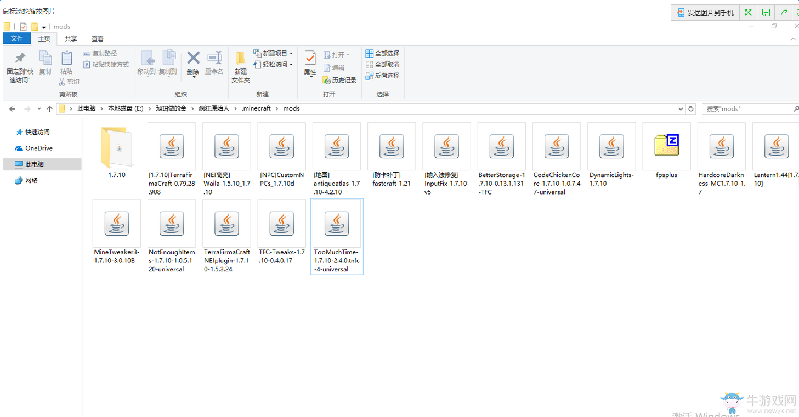This screenshot has width=799, height=417.
Task: Click 发送图片到手机 button
Action: click(705, 13)
